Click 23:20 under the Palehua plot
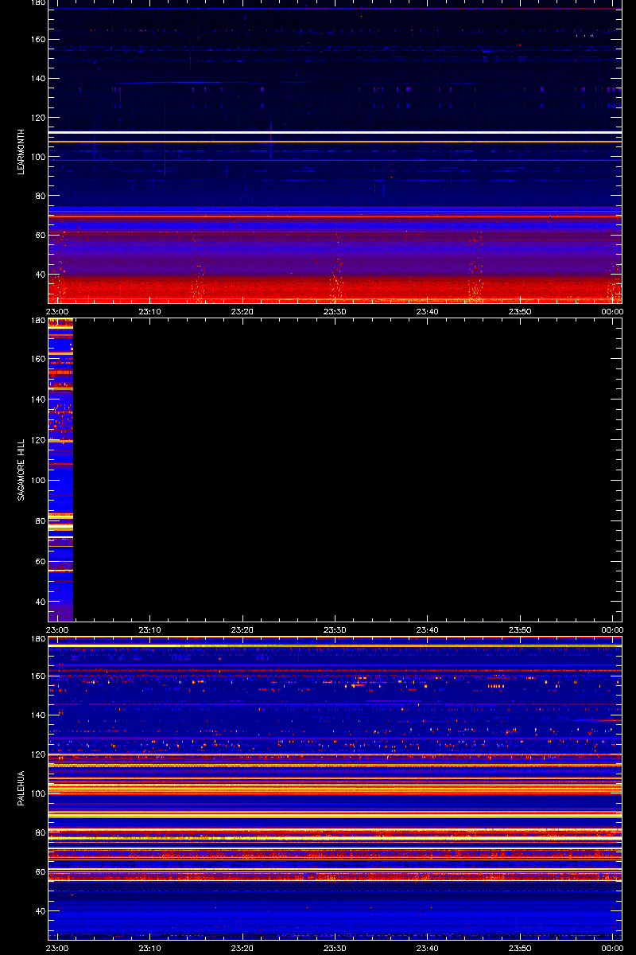This screenshot has height=955, width=636. 242,948
